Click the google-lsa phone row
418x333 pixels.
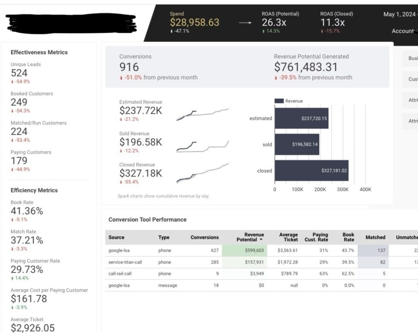(x=261, y=250)
